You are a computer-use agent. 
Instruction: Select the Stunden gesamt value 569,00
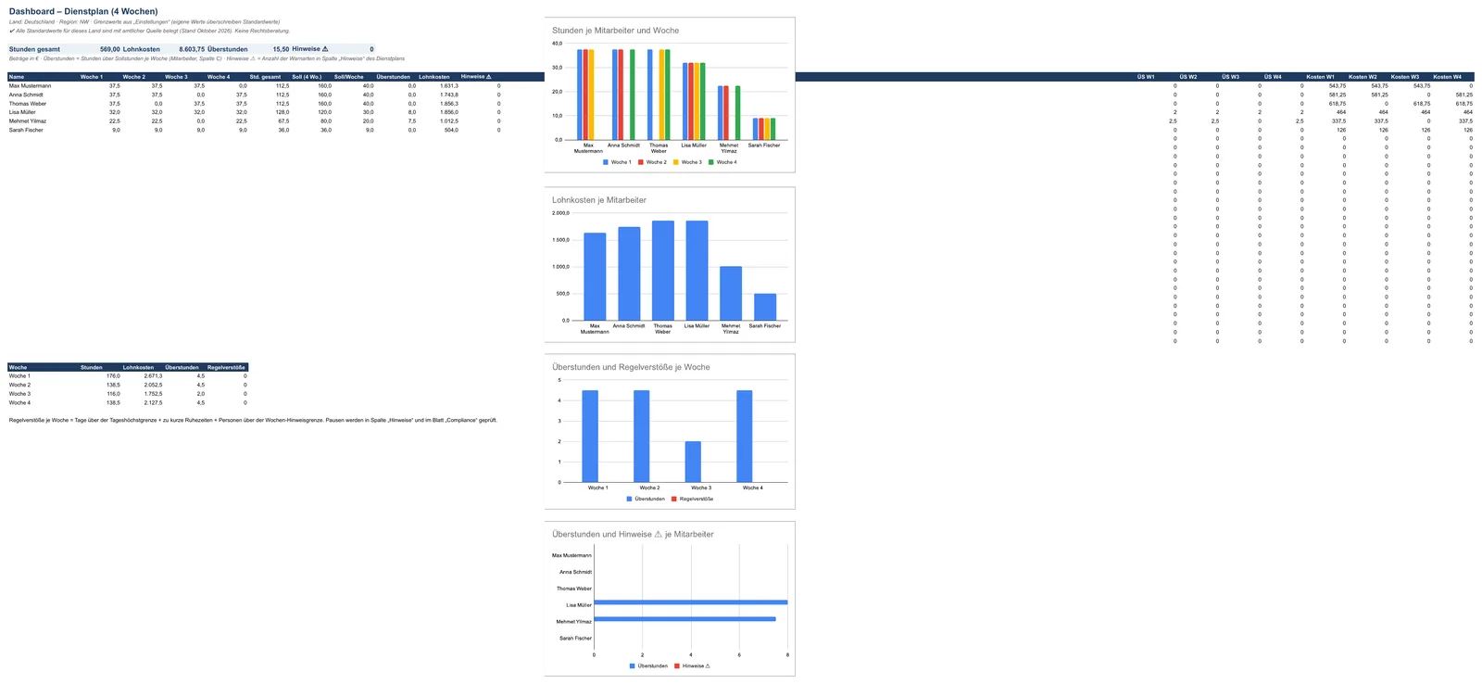pos(109,49)
